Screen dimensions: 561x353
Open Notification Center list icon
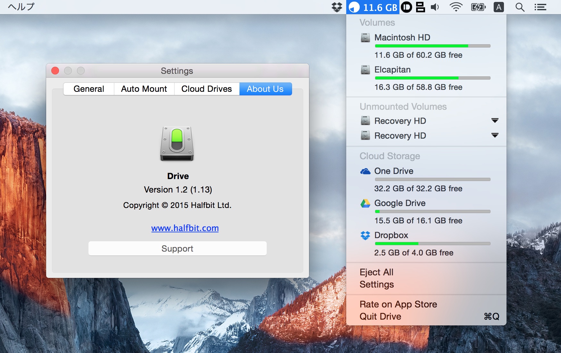(540, 7)
